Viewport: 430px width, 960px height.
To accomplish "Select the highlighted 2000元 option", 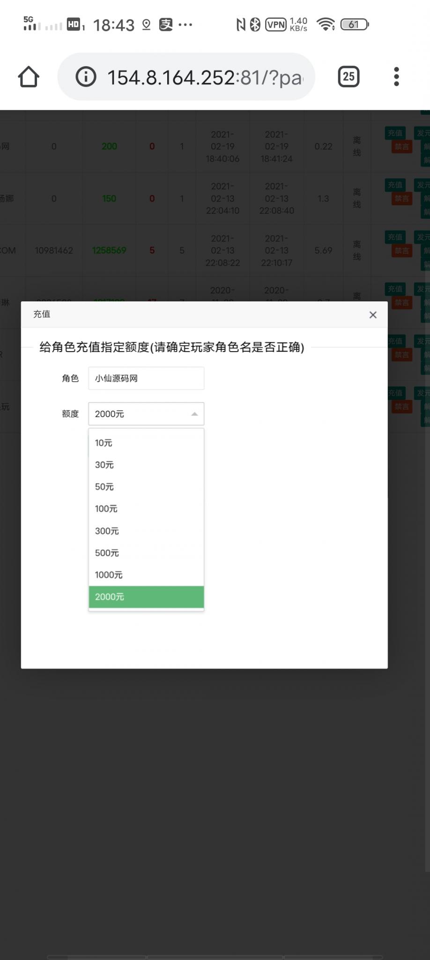I will [146, 597].
